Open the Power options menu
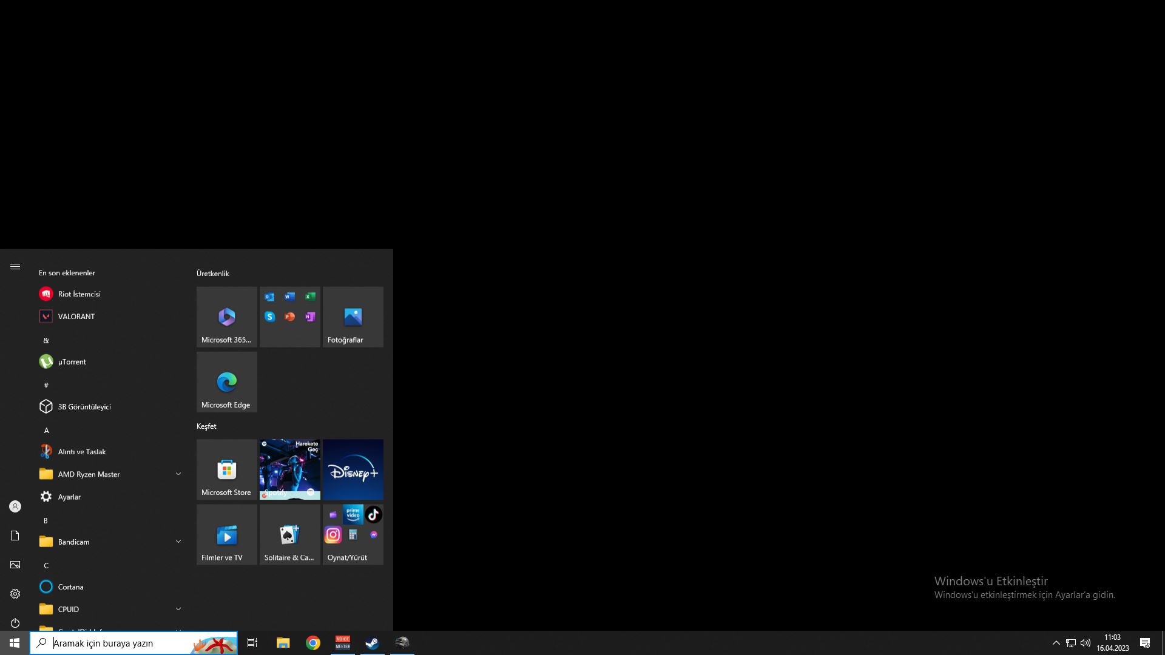Screen dimensions: 1165x655 15,623
